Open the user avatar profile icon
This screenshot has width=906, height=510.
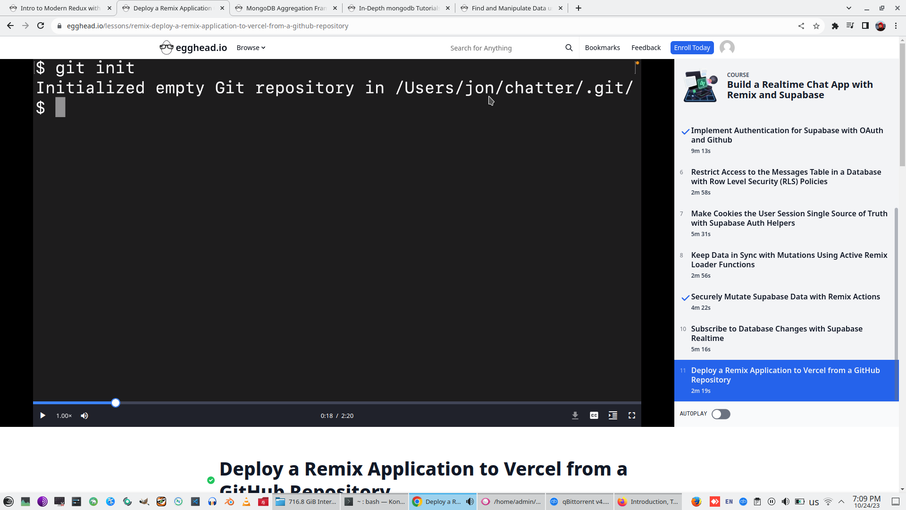727,48
